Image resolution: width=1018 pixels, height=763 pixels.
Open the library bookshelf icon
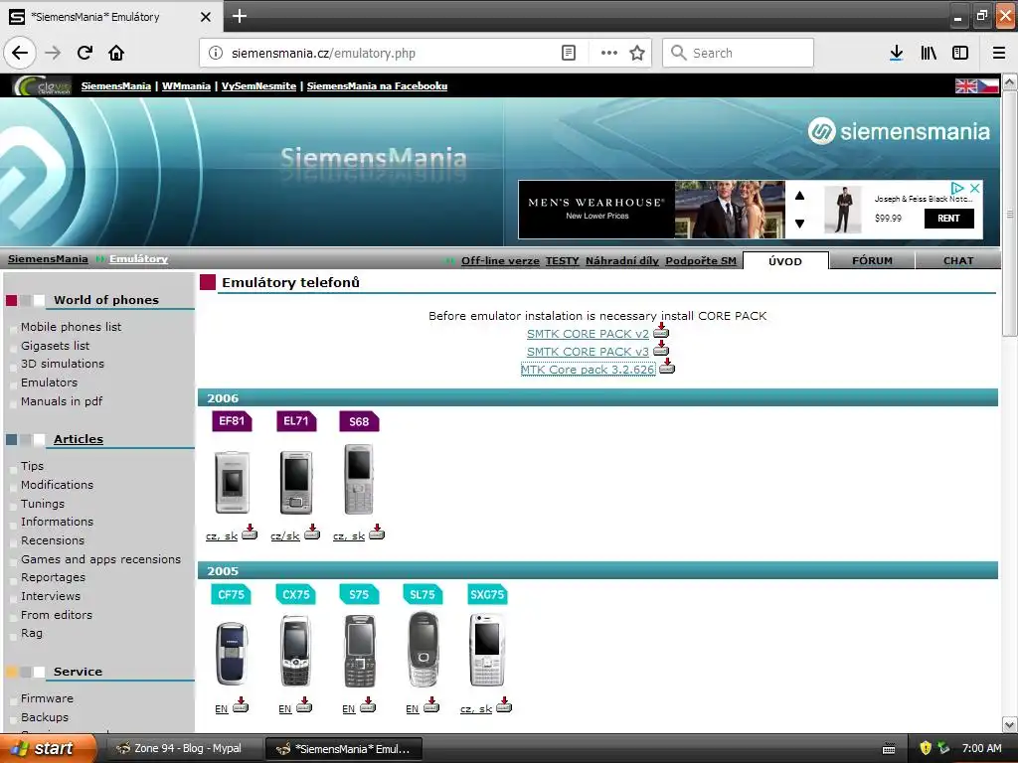(x=929, y=53)
